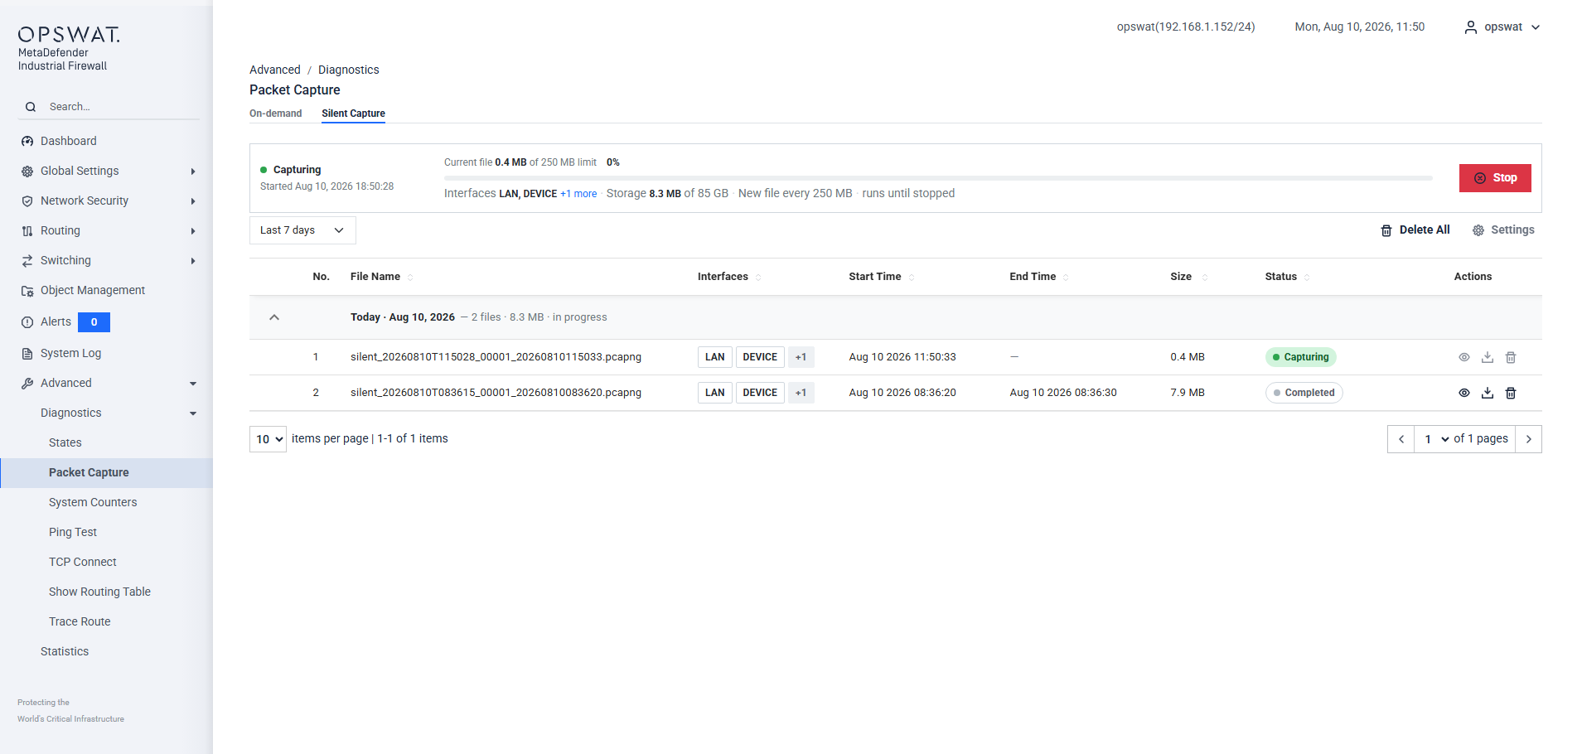Sort by Start Time column
Screen dimensions: 1582x754
pos(912,277)
